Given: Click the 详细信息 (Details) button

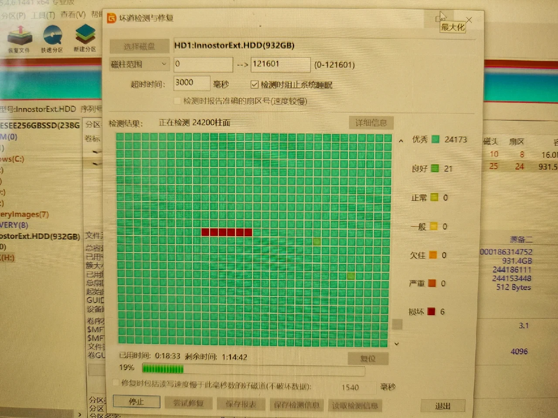Looking at the screenshot, I should tap(371, 123).
